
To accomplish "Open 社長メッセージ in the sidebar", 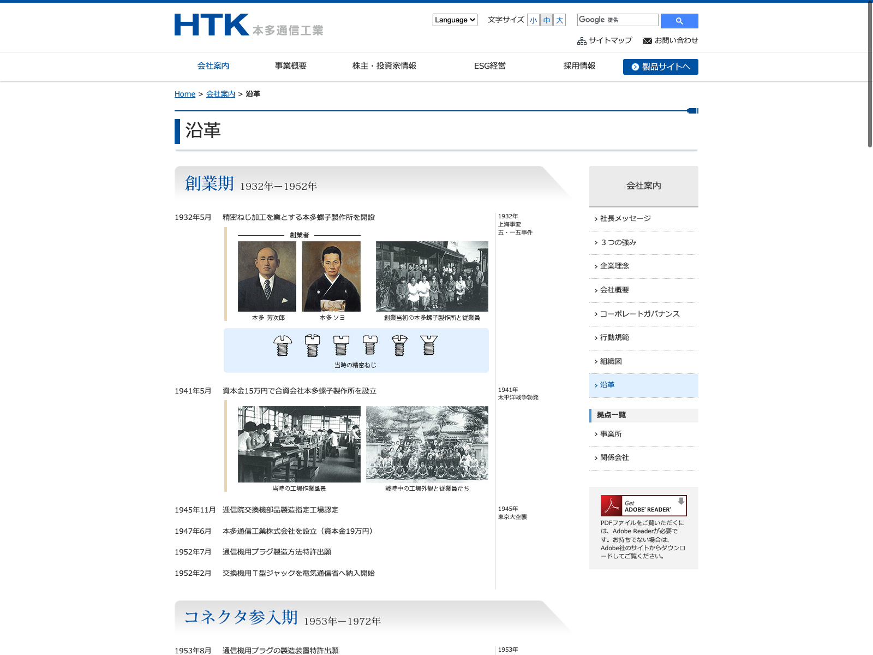I will (644, 218).
